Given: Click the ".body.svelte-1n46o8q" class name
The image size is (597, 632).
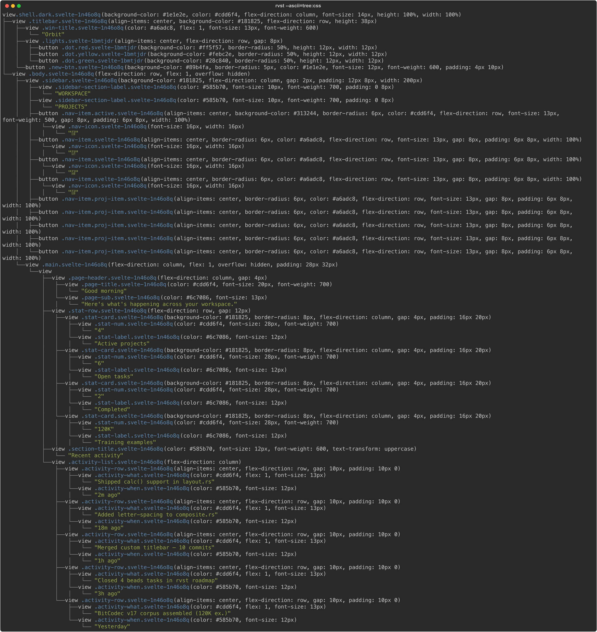Looking at the screenshot, I should (x=61, y=74).
